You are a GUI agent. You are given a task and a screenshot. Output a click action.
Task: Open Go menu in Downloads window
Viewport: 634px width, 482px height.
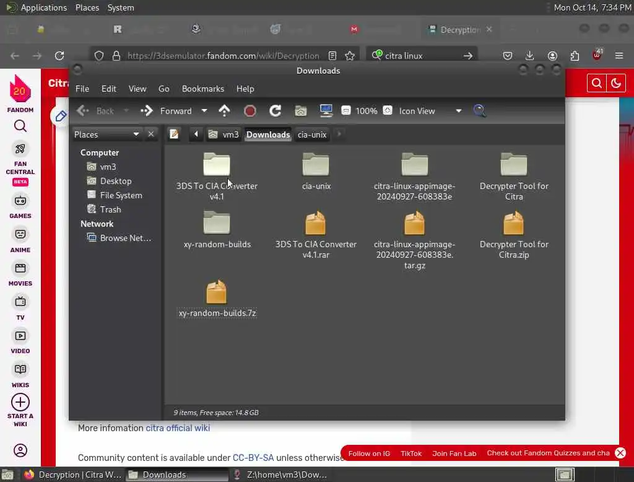(x=163, y=89)
